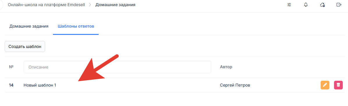Open Онлайн-школа на платформе Emdesell breadcrumb
Viewport: 348px width, 106px height.
click(46, 5)
